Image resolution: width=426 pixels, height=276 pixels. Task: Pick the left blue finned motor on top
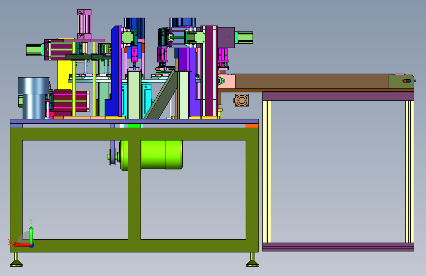[x=135, y=28]
